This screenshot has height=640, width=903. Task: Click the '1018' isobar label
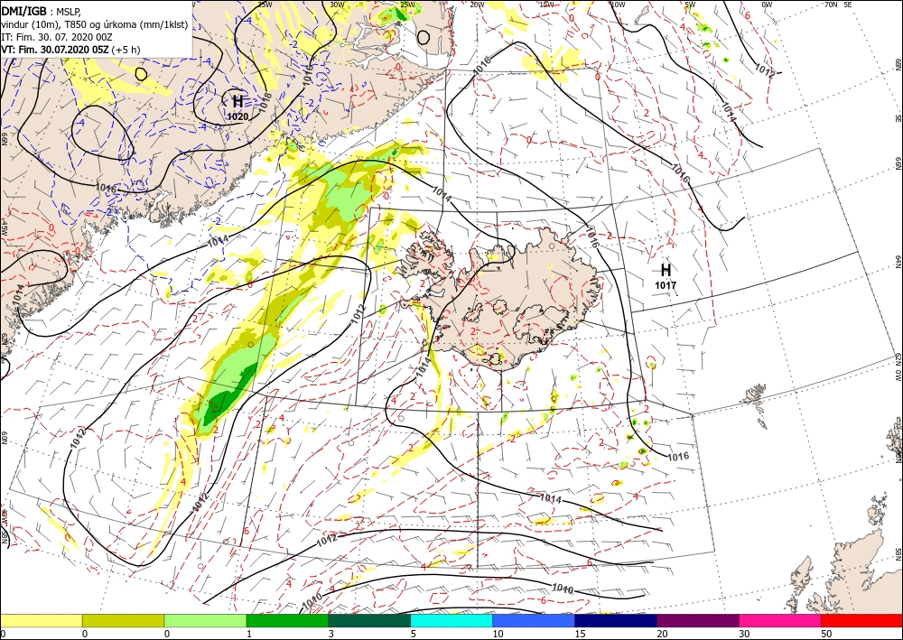tap(265, 101)
